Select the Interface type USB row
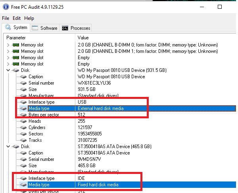This screenshot has height=193, width=238. (x=120, y=102)
